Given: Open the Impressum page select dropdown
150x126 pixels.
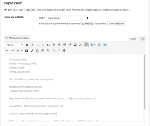Looking at the screenshot, I should click(67, 18).
